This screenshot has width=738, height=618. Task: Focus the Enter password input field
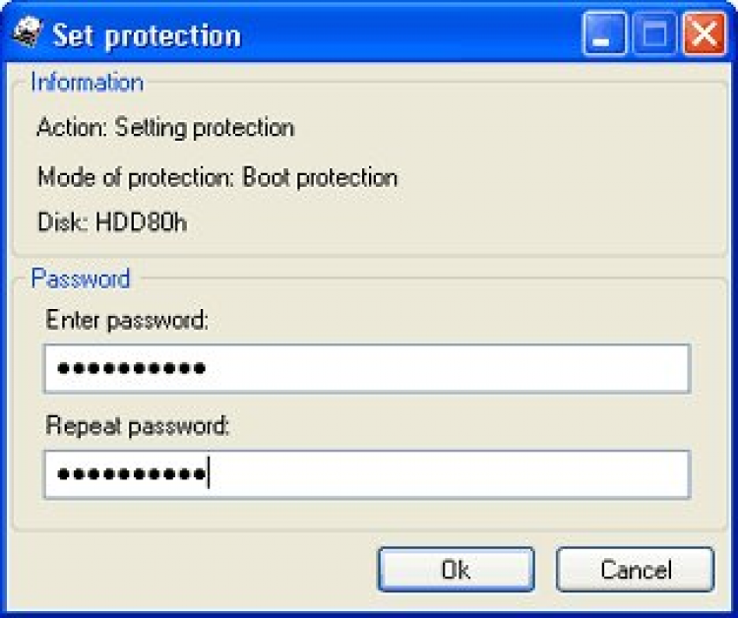pyautogui.click(x=367, y=369)
